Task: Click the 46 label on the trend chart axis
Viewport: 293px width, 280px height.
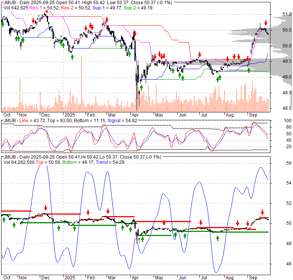Action: click(x=289, y=264)
